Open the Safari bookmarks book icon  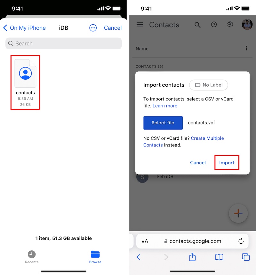(219, 257)
